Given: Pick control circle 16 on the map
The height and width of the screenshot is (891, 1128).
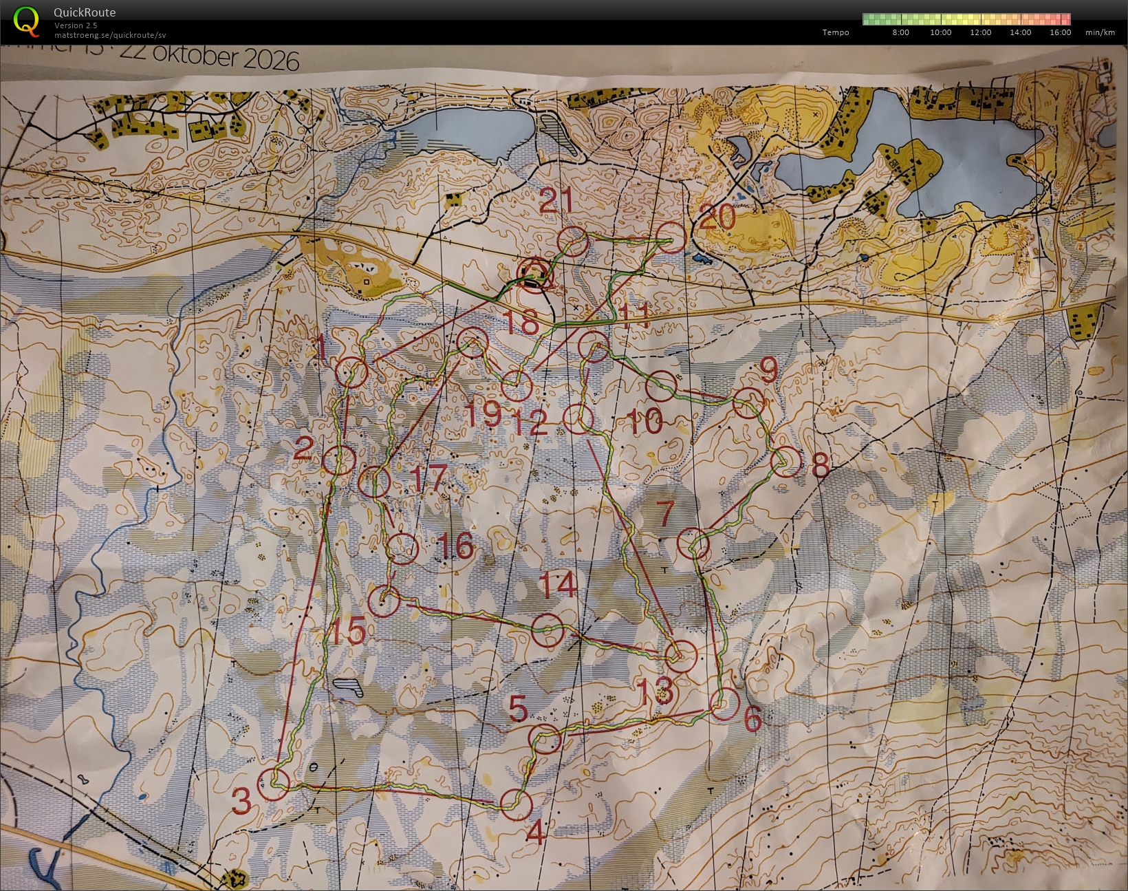Looking at the screenshot, I should [x=402, y=548].
